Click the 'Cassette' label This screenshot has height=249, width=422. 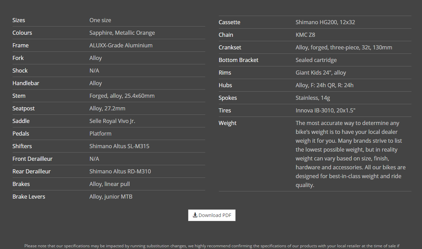tap(230, 22)
